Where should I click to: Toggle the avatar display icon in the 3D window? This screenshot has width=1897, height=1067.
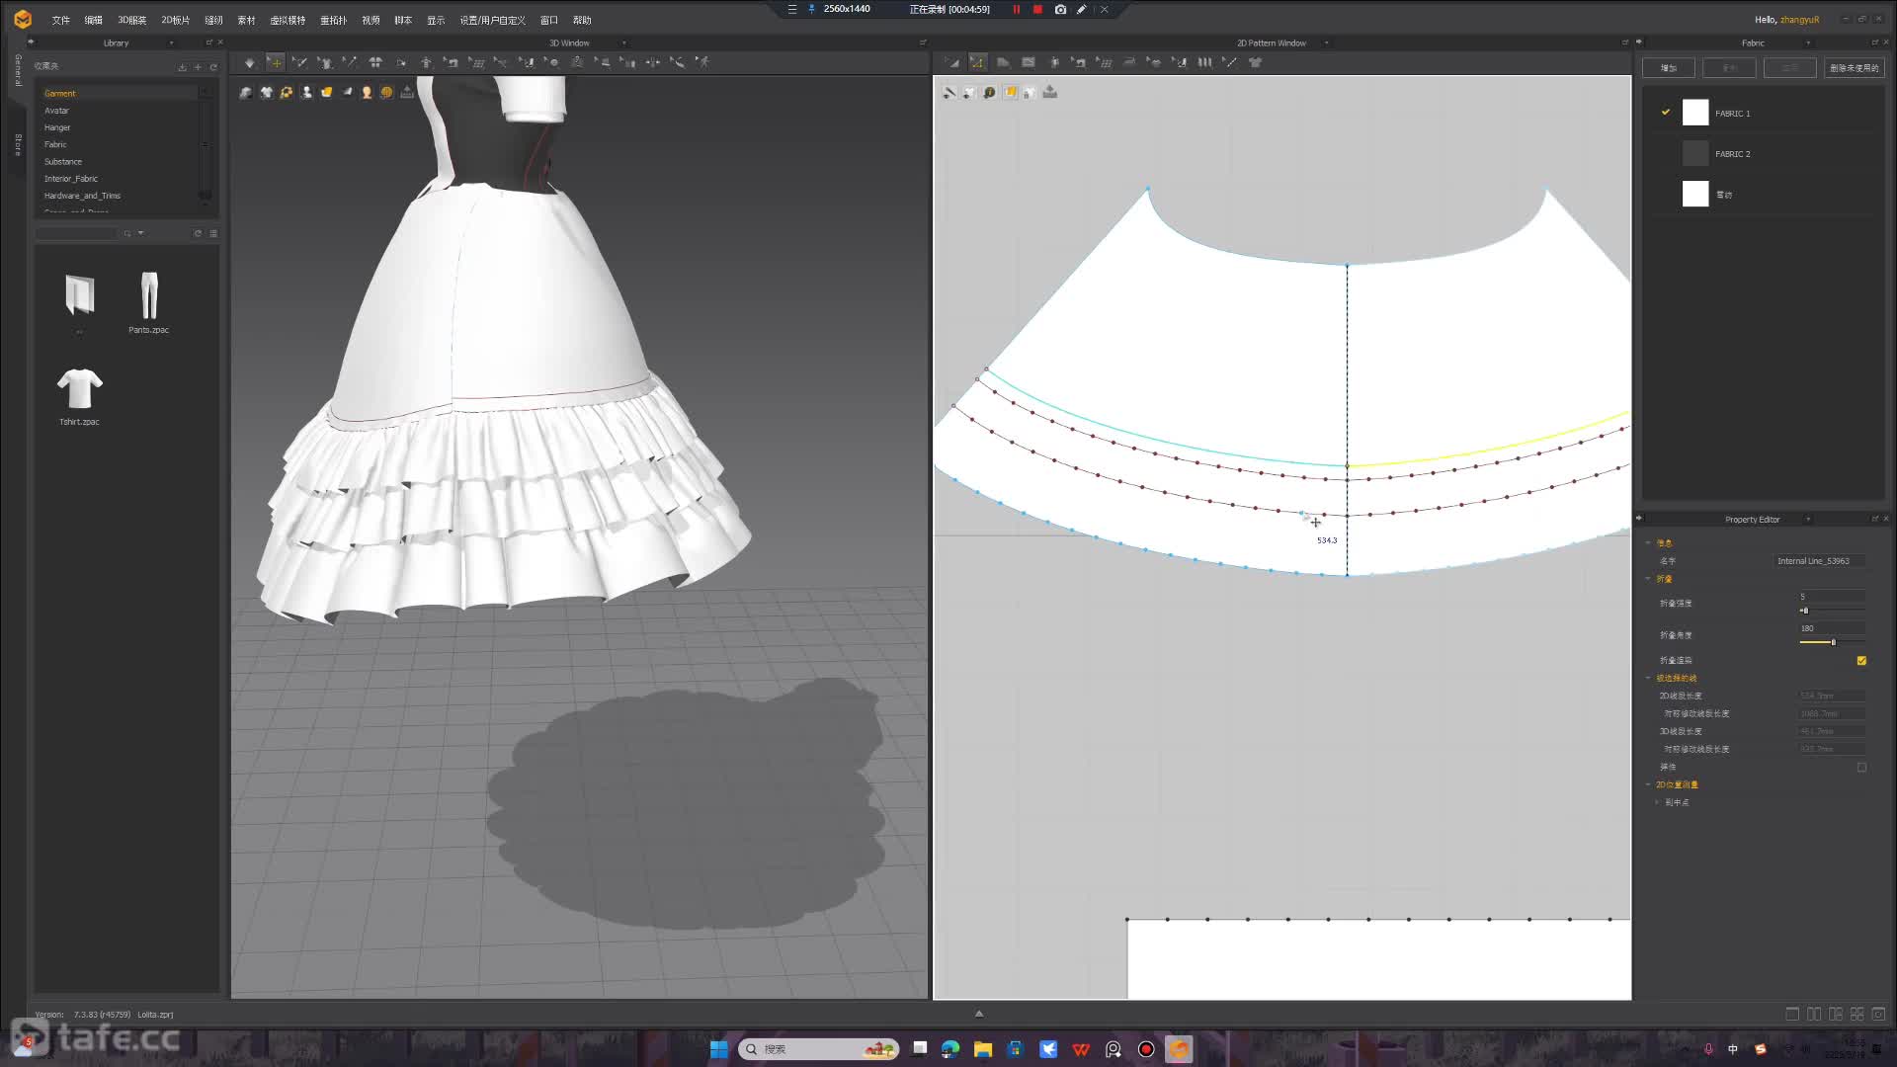point(307,92)
